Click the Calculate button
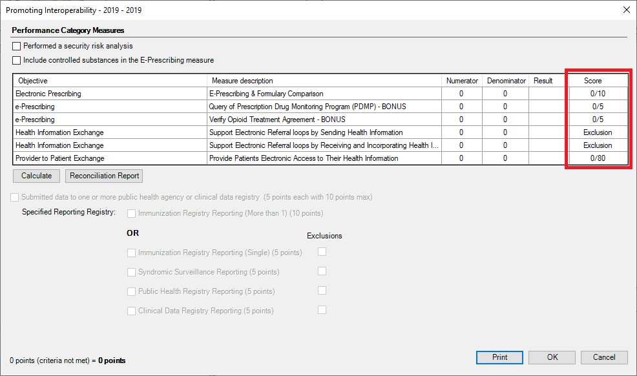Screen dimensions: 637x376 tap(37, 176)
